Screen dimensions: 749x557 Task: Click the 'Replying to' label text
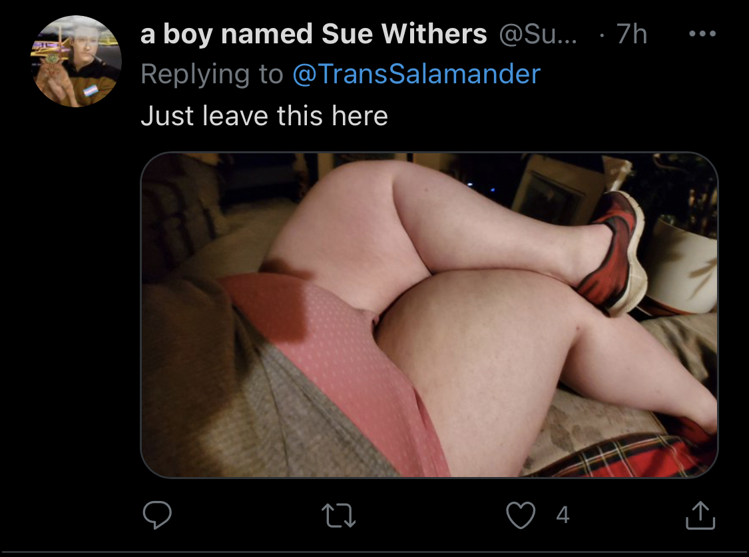click(x=212, y=75)
